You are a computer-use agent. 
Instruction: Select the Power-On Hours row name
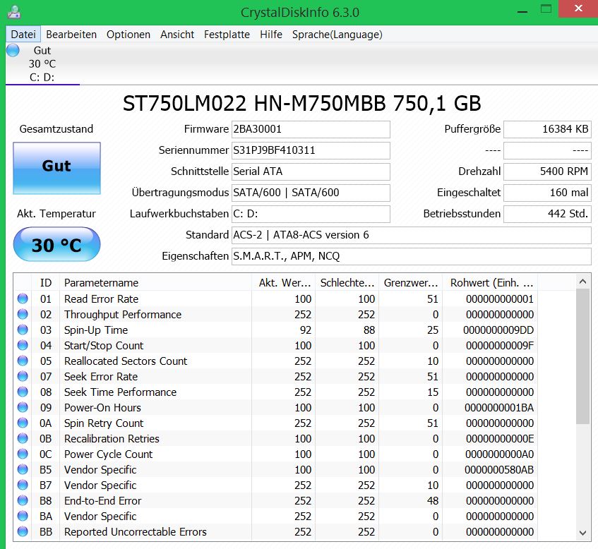(x=102, y=408)
